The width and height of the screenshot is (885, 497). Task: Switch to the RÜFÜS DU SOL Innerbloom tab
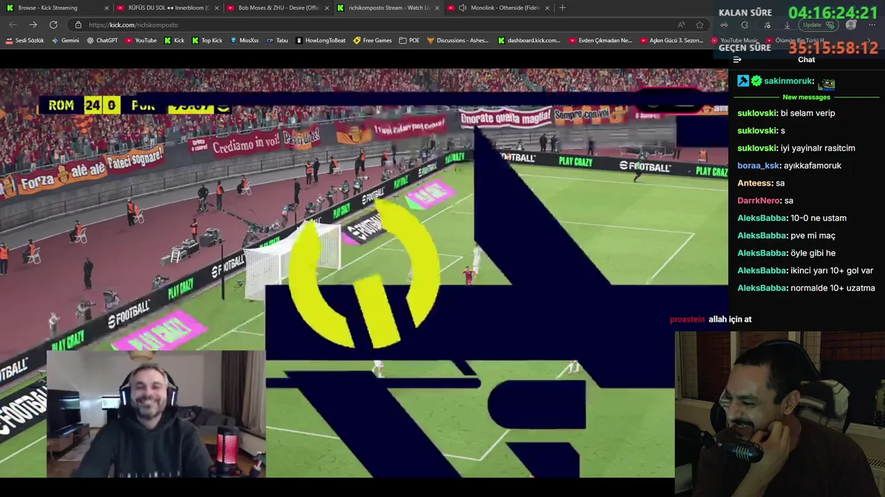[167, 8]
